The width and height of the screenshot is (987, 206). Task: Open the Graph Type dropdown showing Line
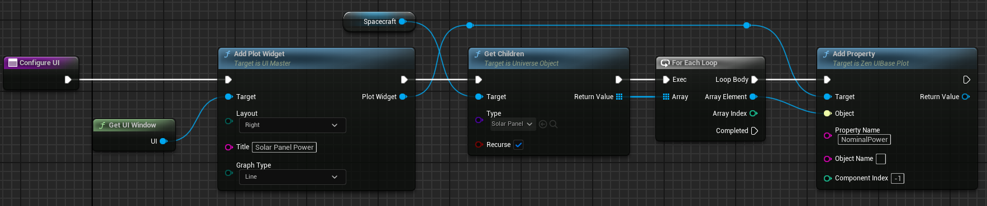pyautogui.click(x=292, y=177)
